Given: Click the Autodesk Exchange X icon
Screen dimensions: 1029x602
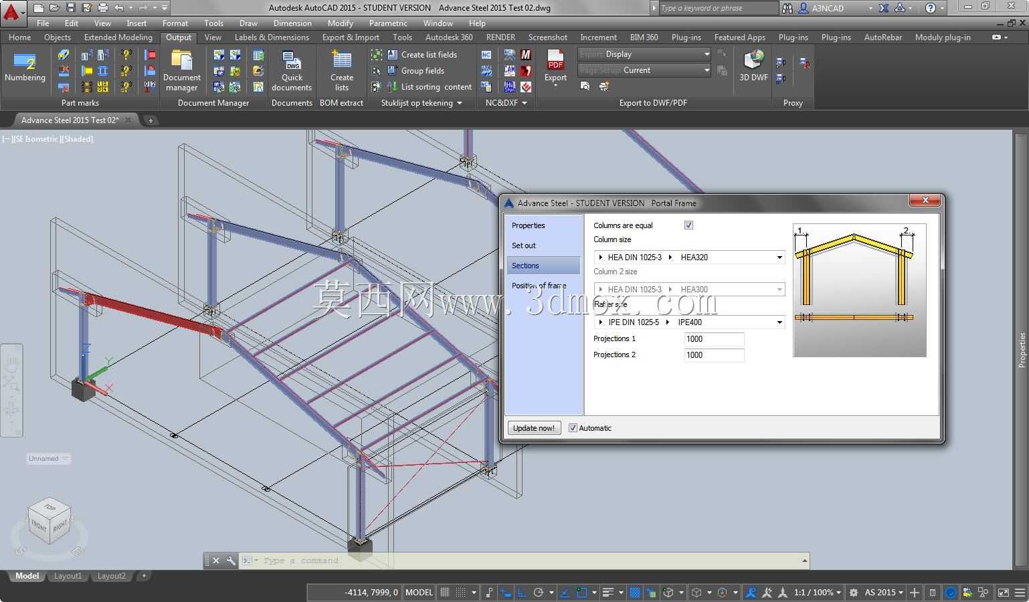Looking at the screenshot, I should 884,8.
